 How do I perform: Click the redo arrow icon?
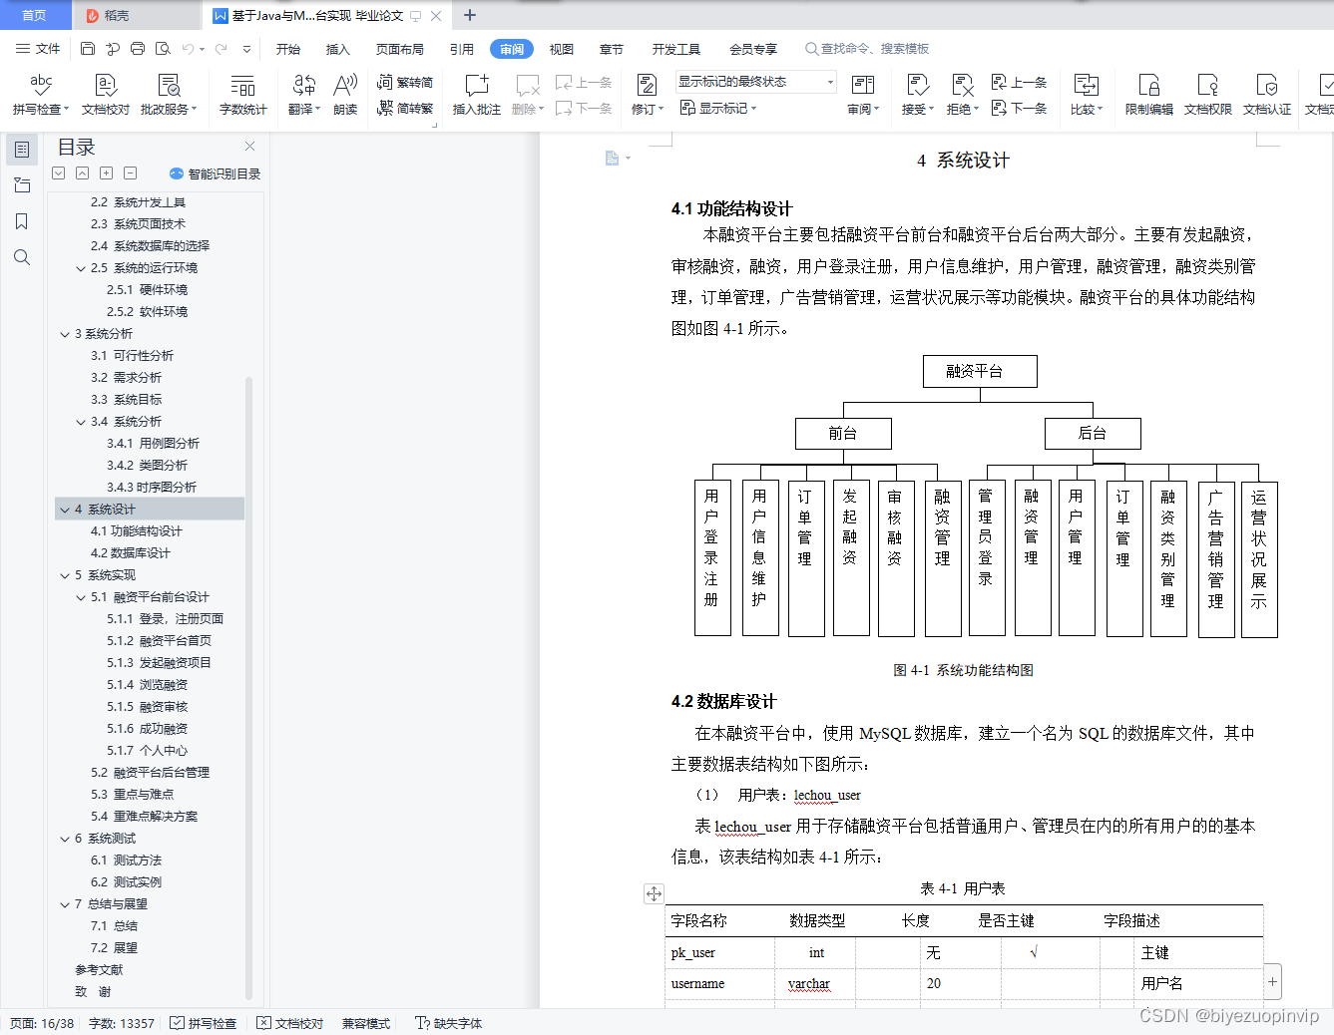(222, 48)
